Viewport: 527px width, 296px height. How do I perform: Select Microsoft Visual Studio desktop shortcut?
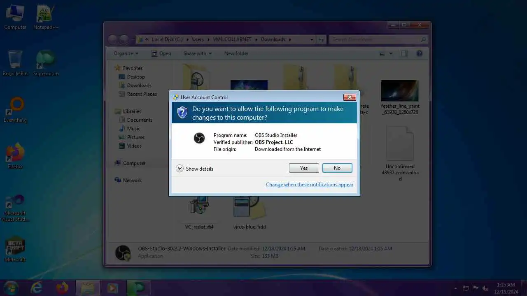(x=15, y=208)
